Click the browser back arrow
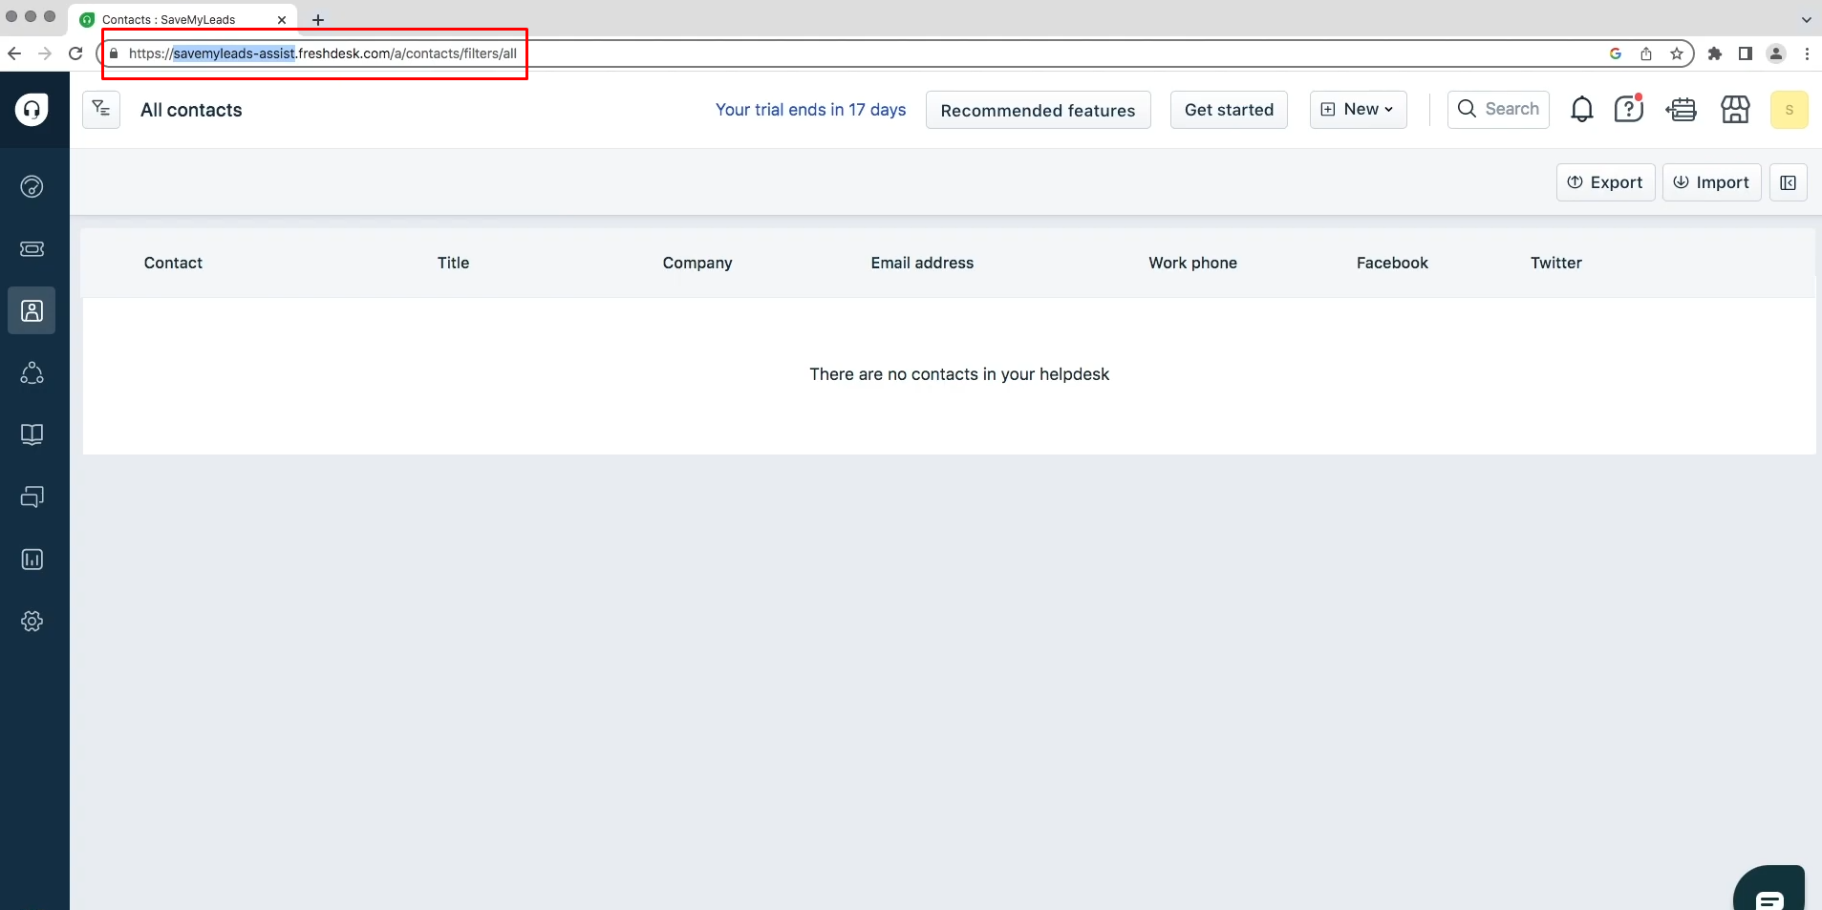This screenshot has height=910, width=1822. pos(14,53)
